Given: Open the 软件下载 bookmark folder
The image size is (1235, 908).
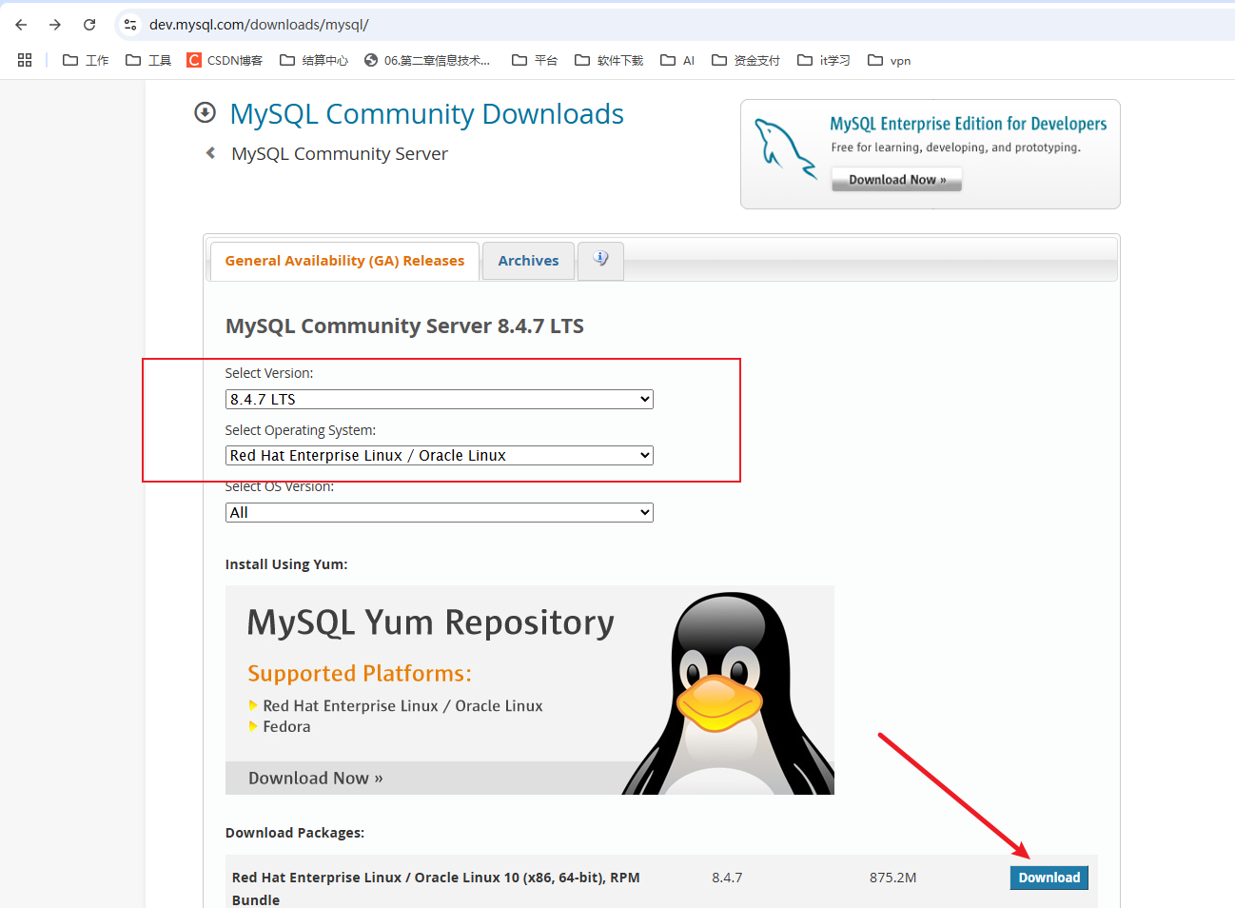Looking at the screenshot, I should [609, 60].
